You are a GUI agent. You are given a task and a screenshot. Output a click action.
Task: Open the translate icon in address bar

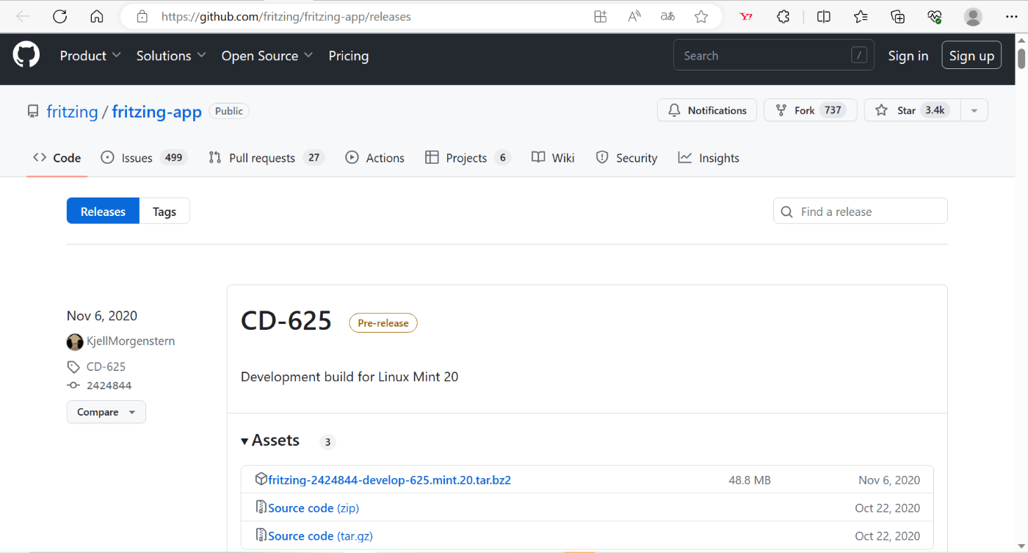pos(667,16)
